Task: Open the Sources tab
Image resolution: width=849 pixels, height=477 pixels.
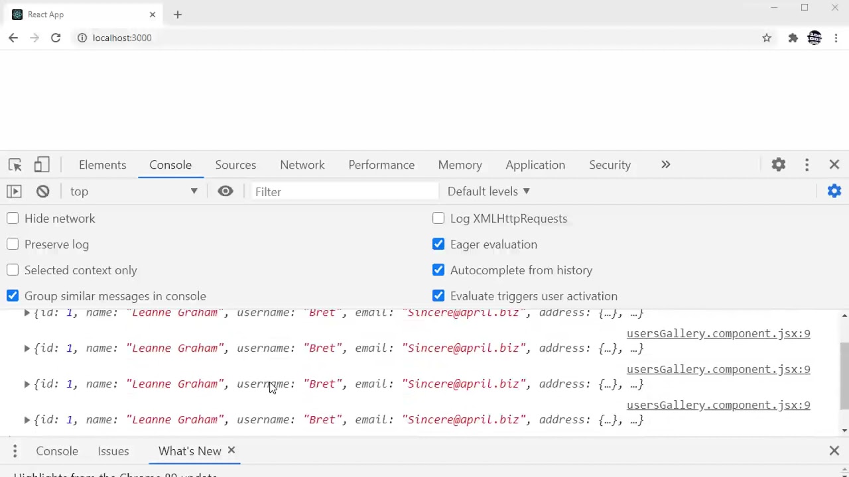Action: coord(235,165)
